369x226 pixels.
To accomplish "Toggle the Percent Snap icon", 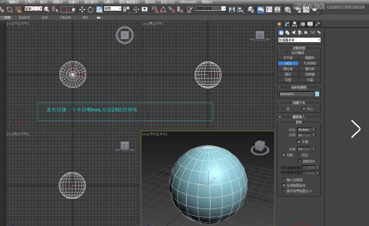I will click(x=171, y=10).
